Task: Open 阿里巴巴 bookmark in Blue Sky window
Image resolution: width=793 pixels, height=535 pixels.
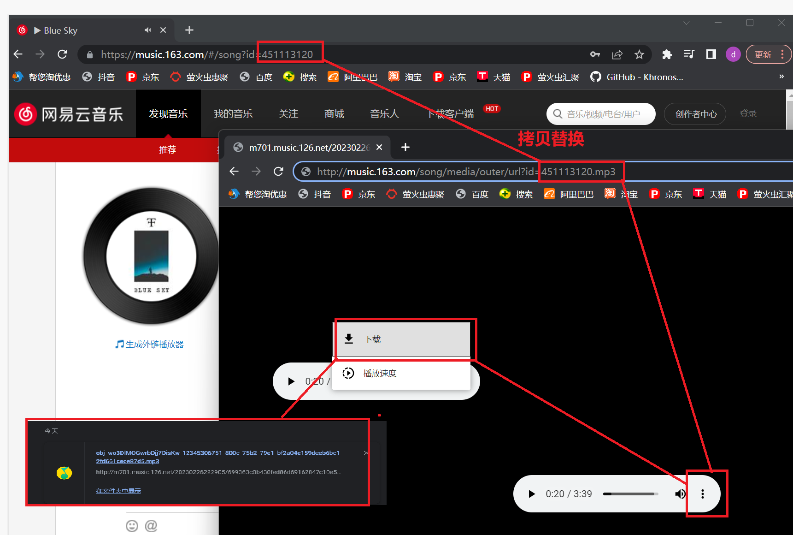Action: tap(352, 77)
